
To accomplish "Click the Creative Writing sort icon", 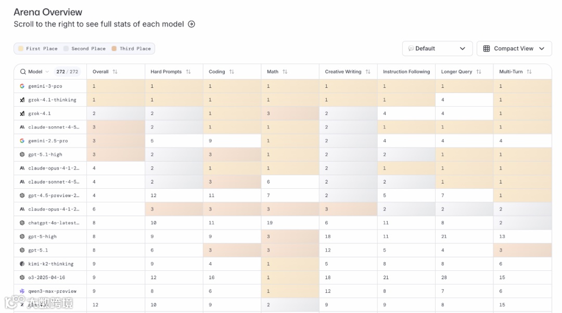I will pos(368,72).
